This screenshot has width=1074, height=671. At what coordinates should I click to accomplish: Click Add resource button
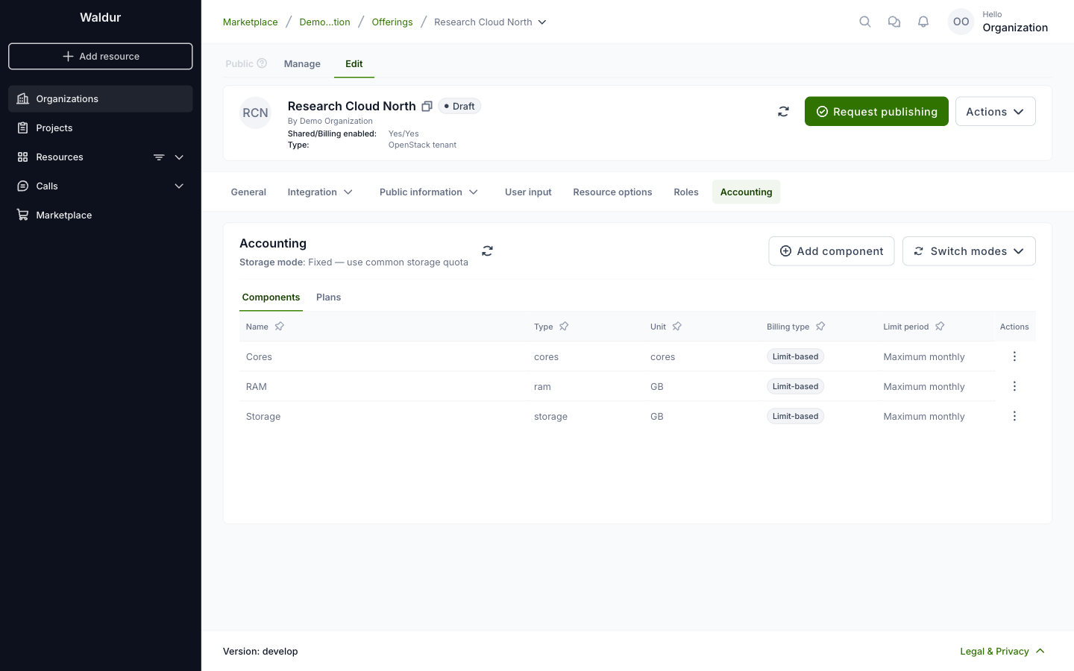tap(101, 57)
